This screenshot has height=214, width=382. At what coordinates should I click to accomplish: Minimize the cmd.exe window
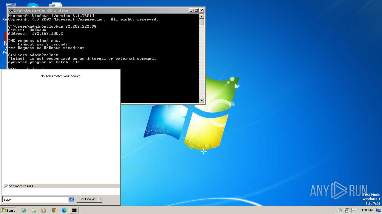(191, 10)
